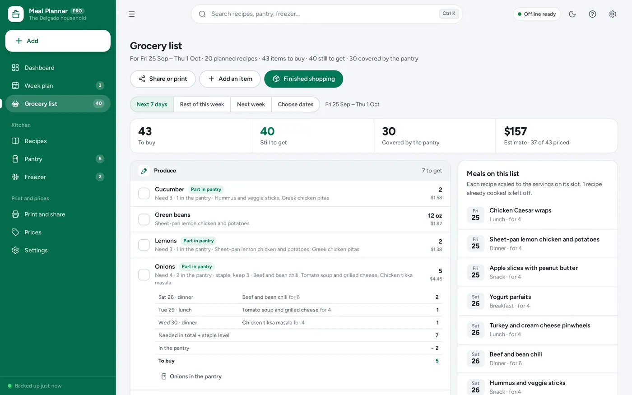The image size is (632, 395).
Task: Click the Add button in sidebar
Action: 58,41
